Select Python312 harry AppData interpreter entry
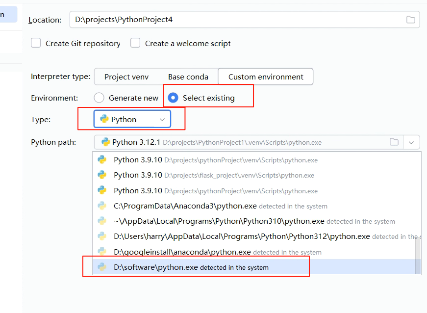The image size is (427, 313). tap(256, 236)
